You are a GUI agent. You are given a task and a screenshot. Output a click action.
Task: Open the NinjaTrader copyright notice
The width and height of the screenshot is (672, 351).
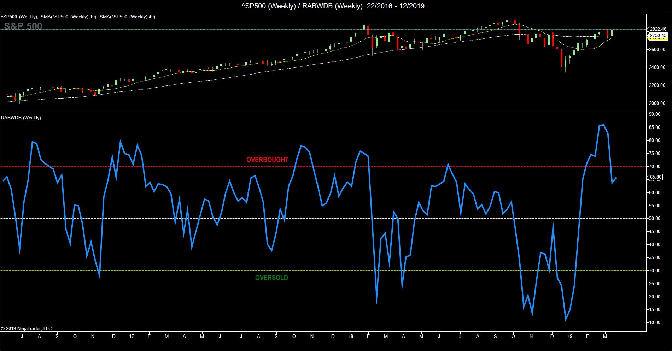(x=27, y=328)
